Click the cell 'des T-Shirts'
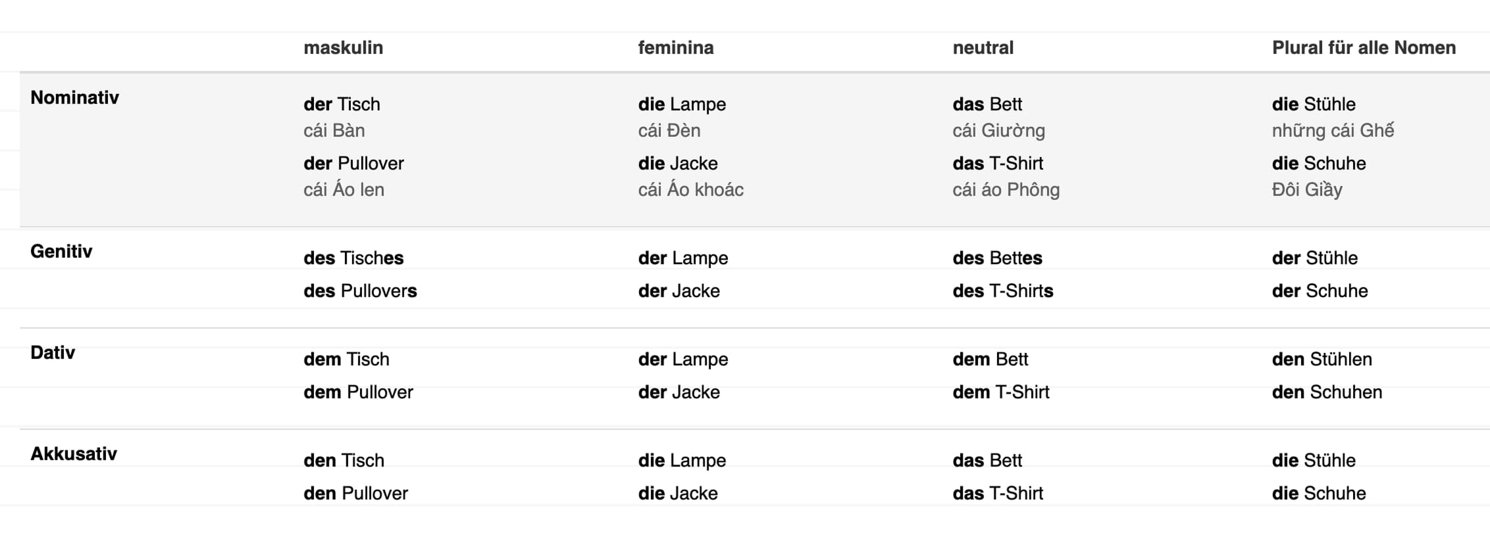Viewport: 1490px width, 535px height. pos(1003,291)
